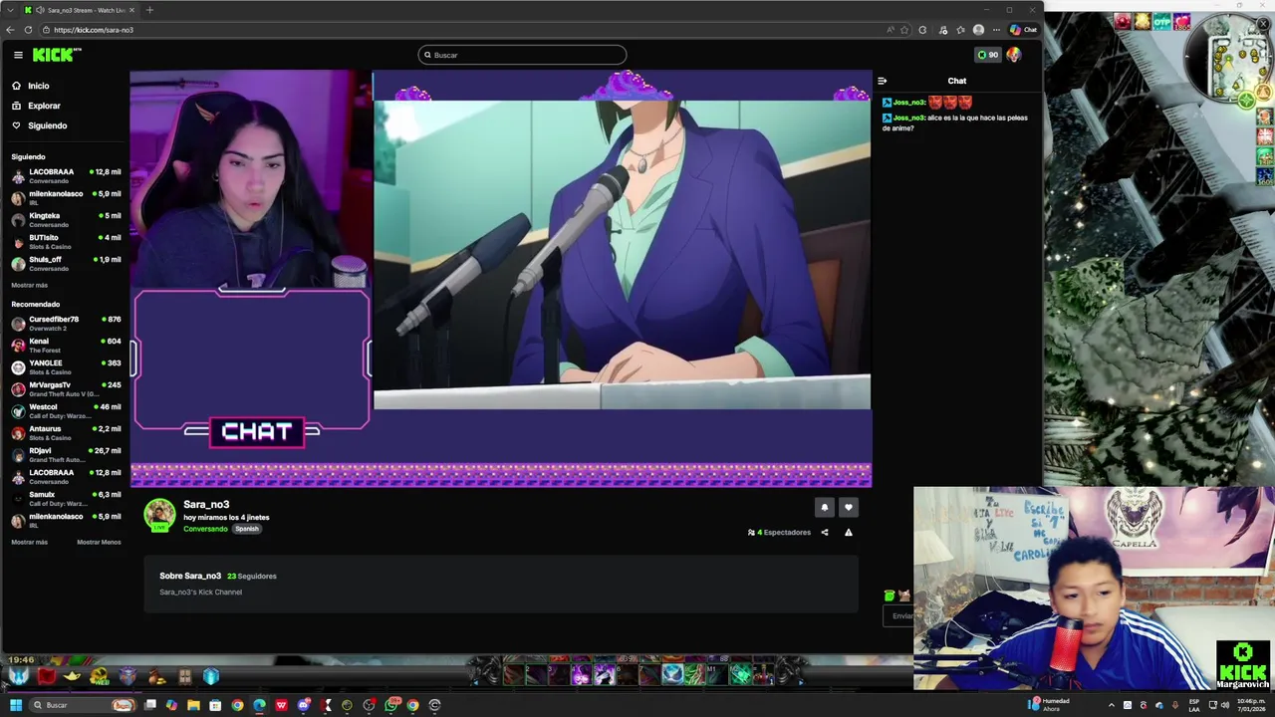Open WPS Office from the taskbar

281,705
